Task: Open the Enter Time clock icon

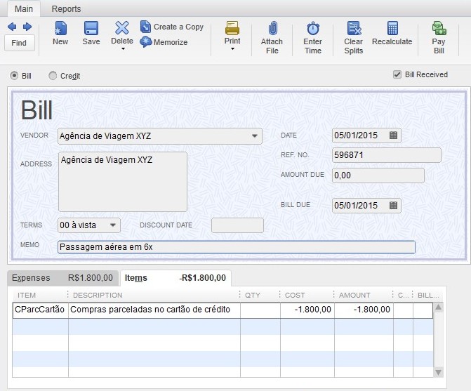Action: coord(313,29)
